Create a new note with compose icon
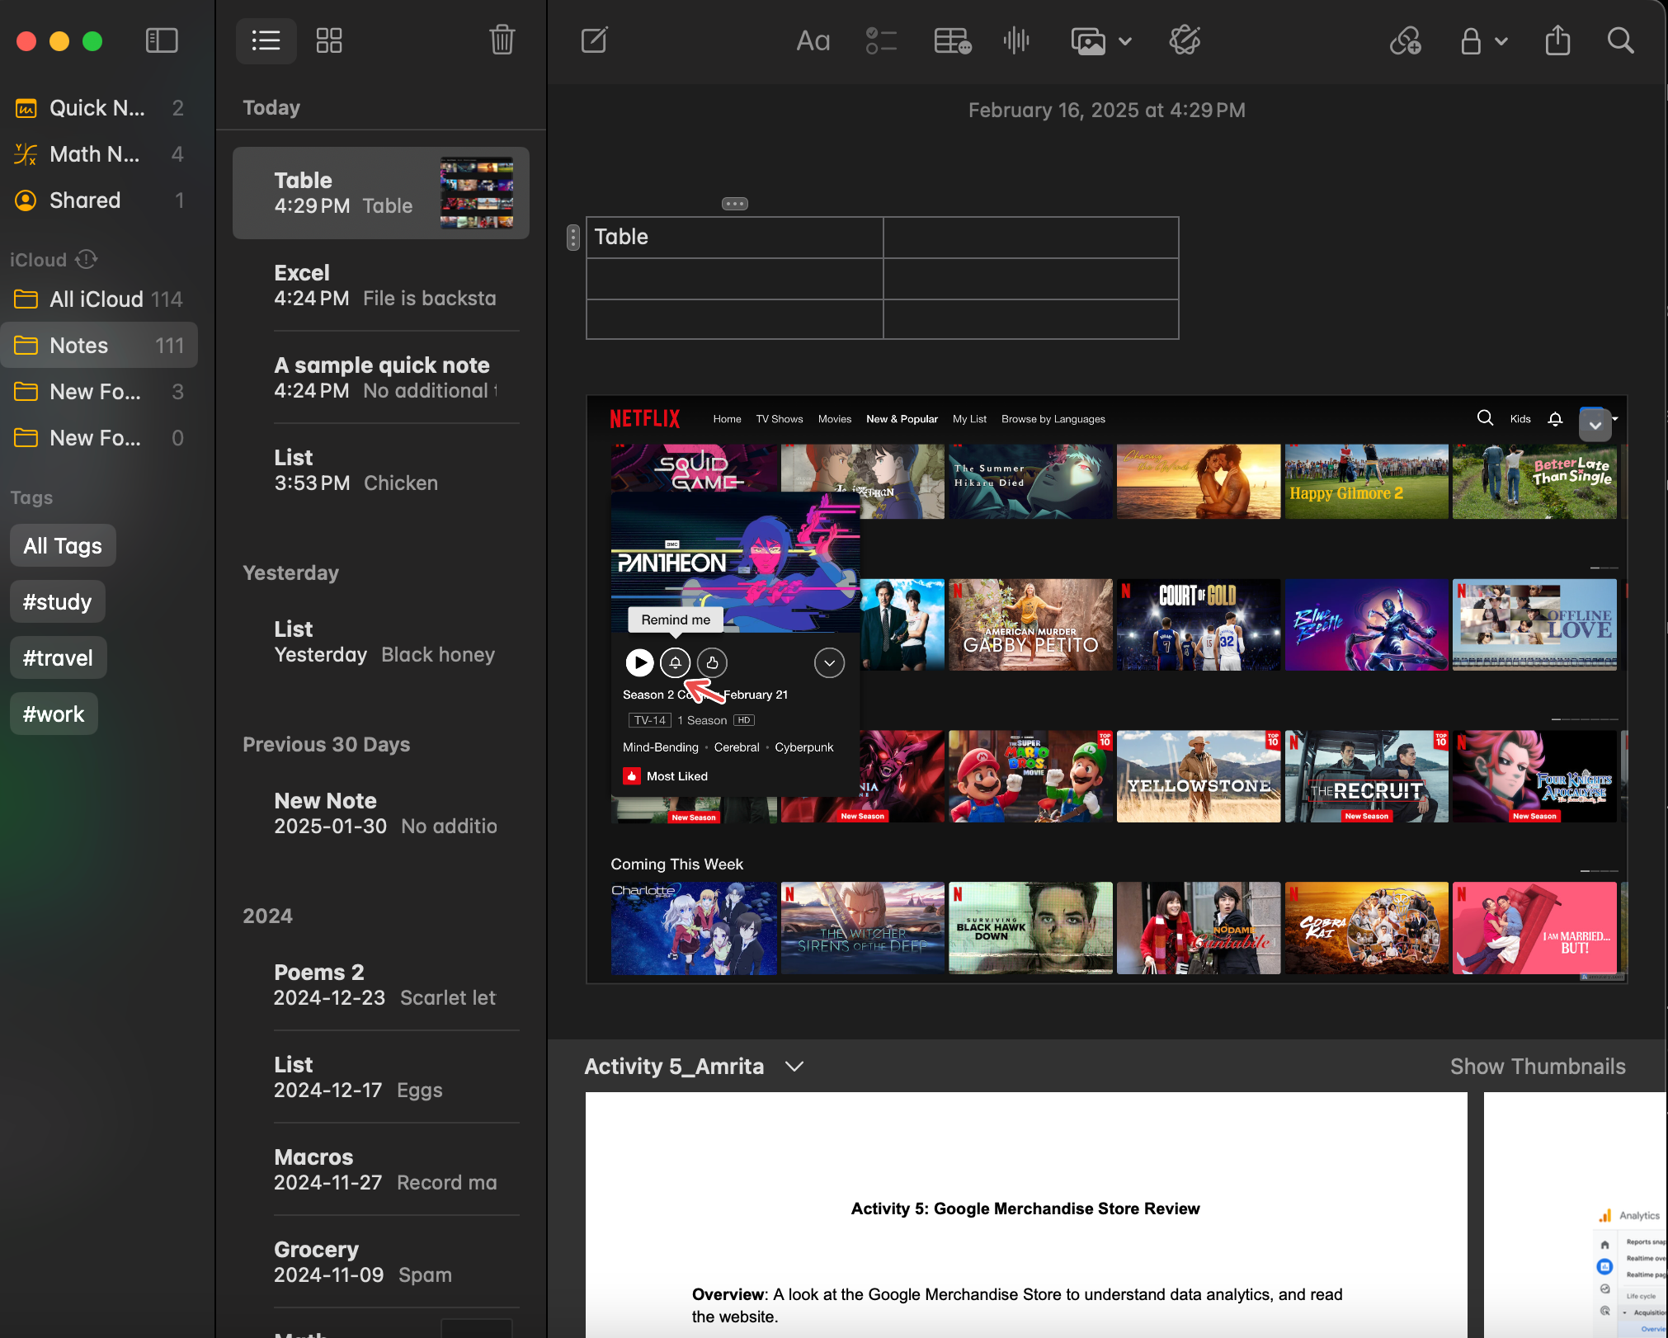Viewport: 1668px width, 1338px height. click(594, 40)
